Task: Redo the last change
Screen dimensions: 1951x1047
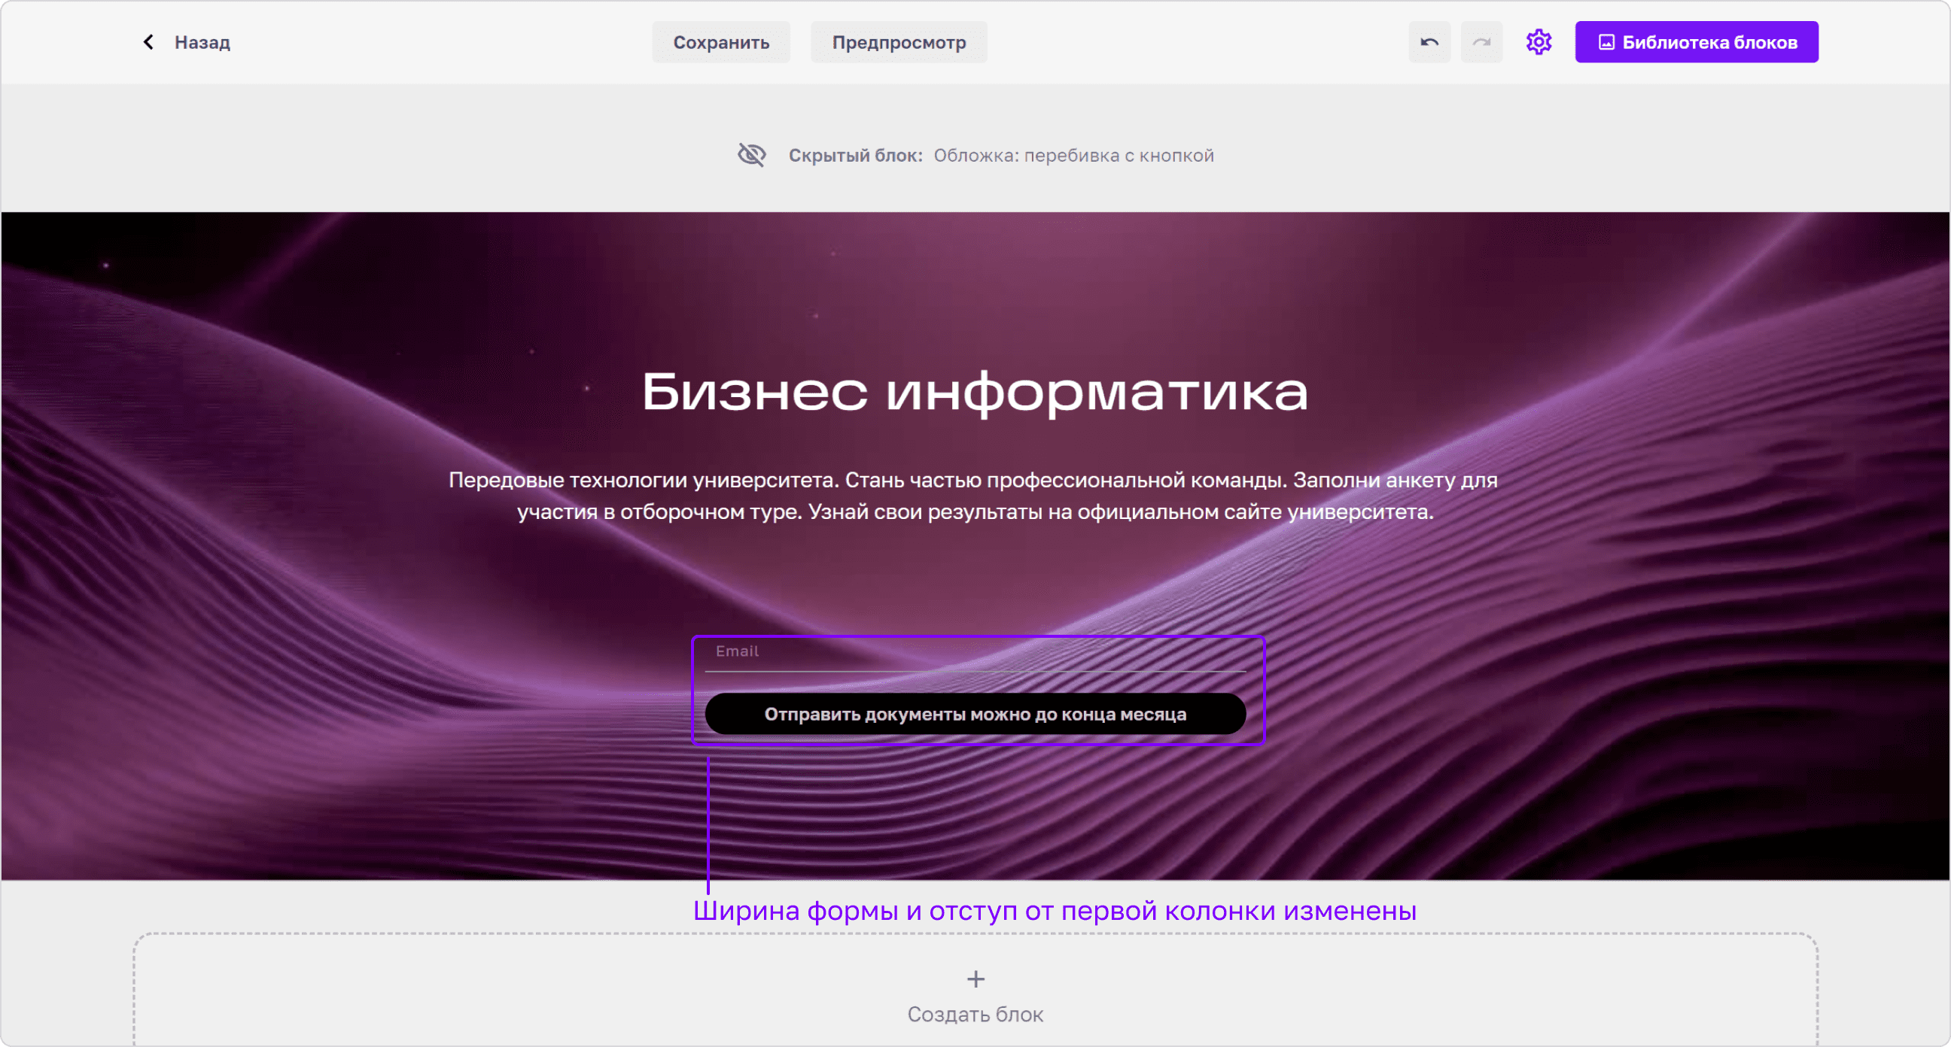Action: (x=1481, y=42)
